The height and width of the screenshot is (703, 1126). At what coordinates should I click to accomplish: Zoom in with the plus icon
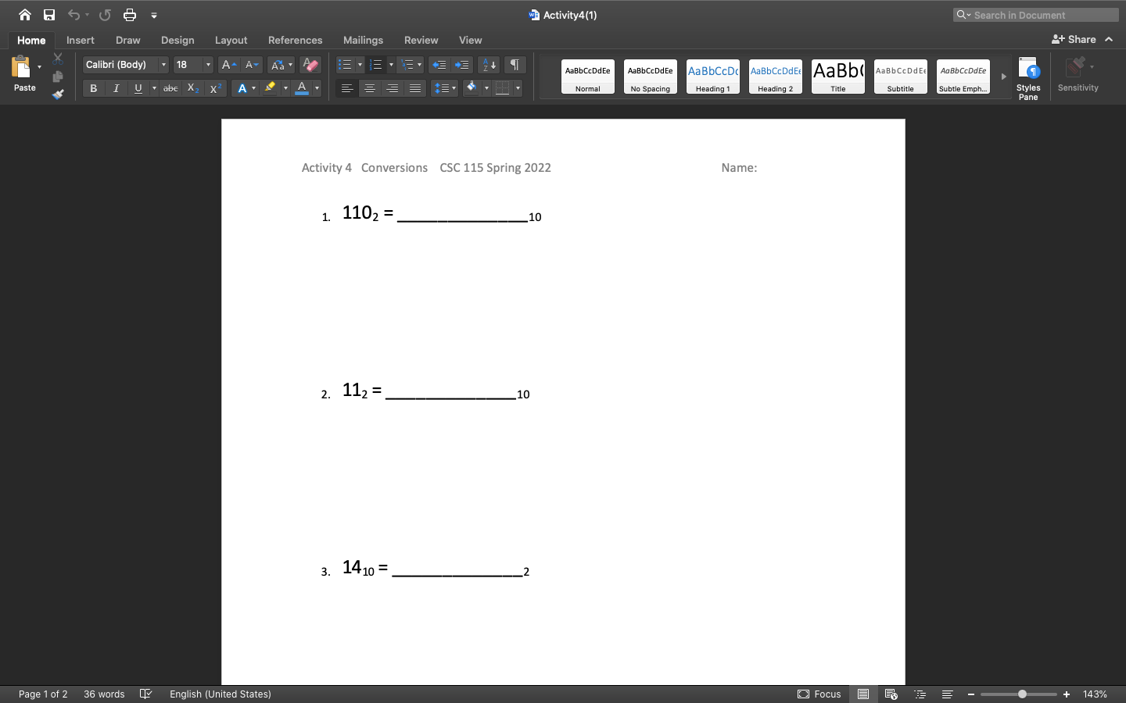[x=1067, y=694]
